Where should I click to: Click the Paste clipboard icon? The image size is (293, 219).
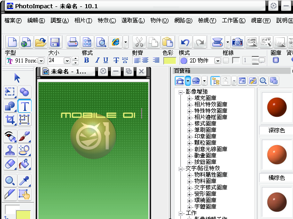coord(168,42)
